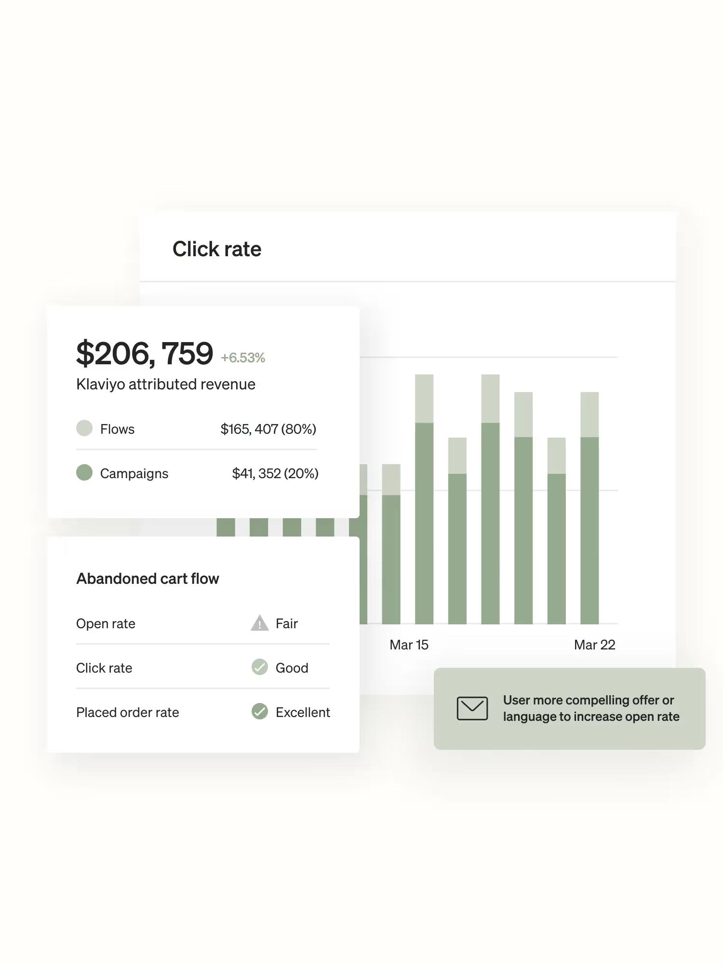
Task: Click the envelope icon in suggestion banner
Action: tap(472, 708)
